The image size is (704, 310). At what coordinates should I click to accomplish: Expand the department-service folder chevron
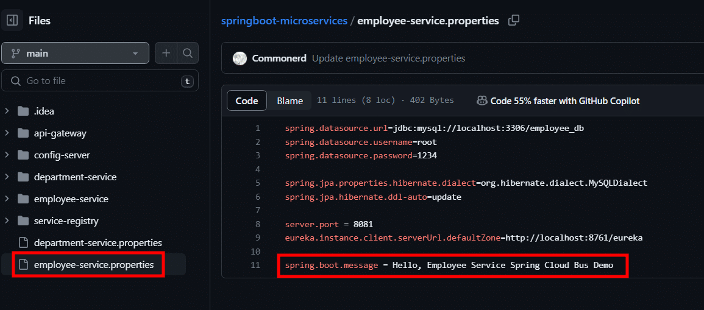click(7, 177)
